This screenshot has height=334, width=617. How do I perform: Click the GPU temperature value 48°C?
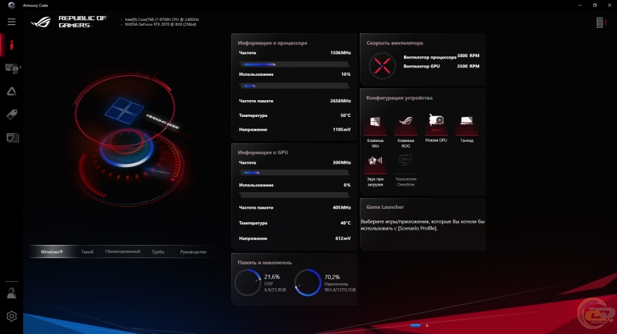coord(345,223)
